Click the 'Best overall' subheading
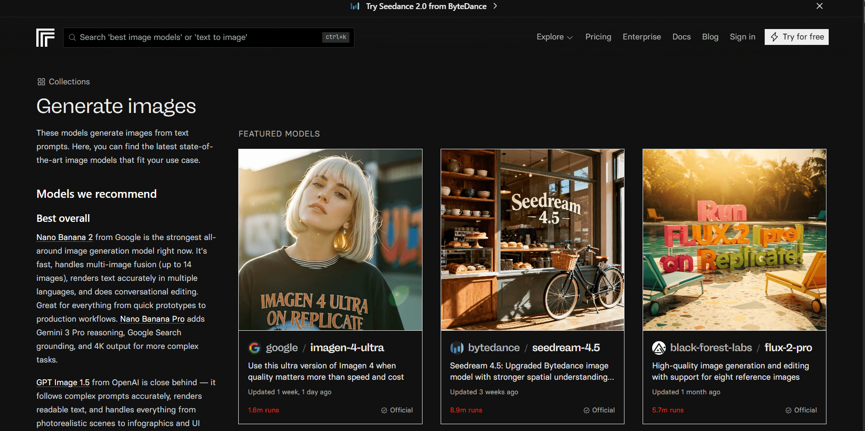The height and width of the screenshot is (431, 865). point(63,218)
